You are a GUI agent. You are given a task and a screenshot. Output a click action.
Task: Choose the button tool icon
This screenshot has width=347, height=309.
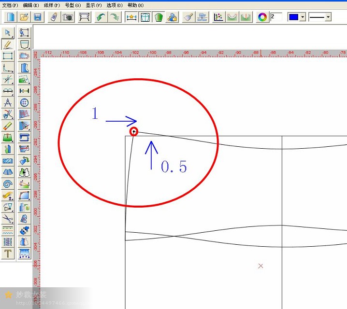coord(24,103)
